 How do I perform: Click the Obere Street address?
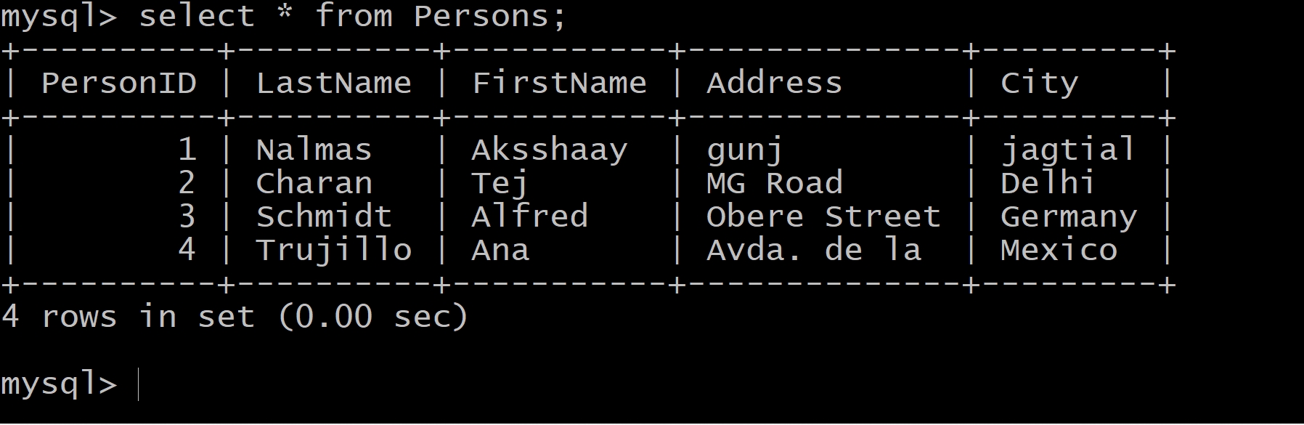pos(823,216)
